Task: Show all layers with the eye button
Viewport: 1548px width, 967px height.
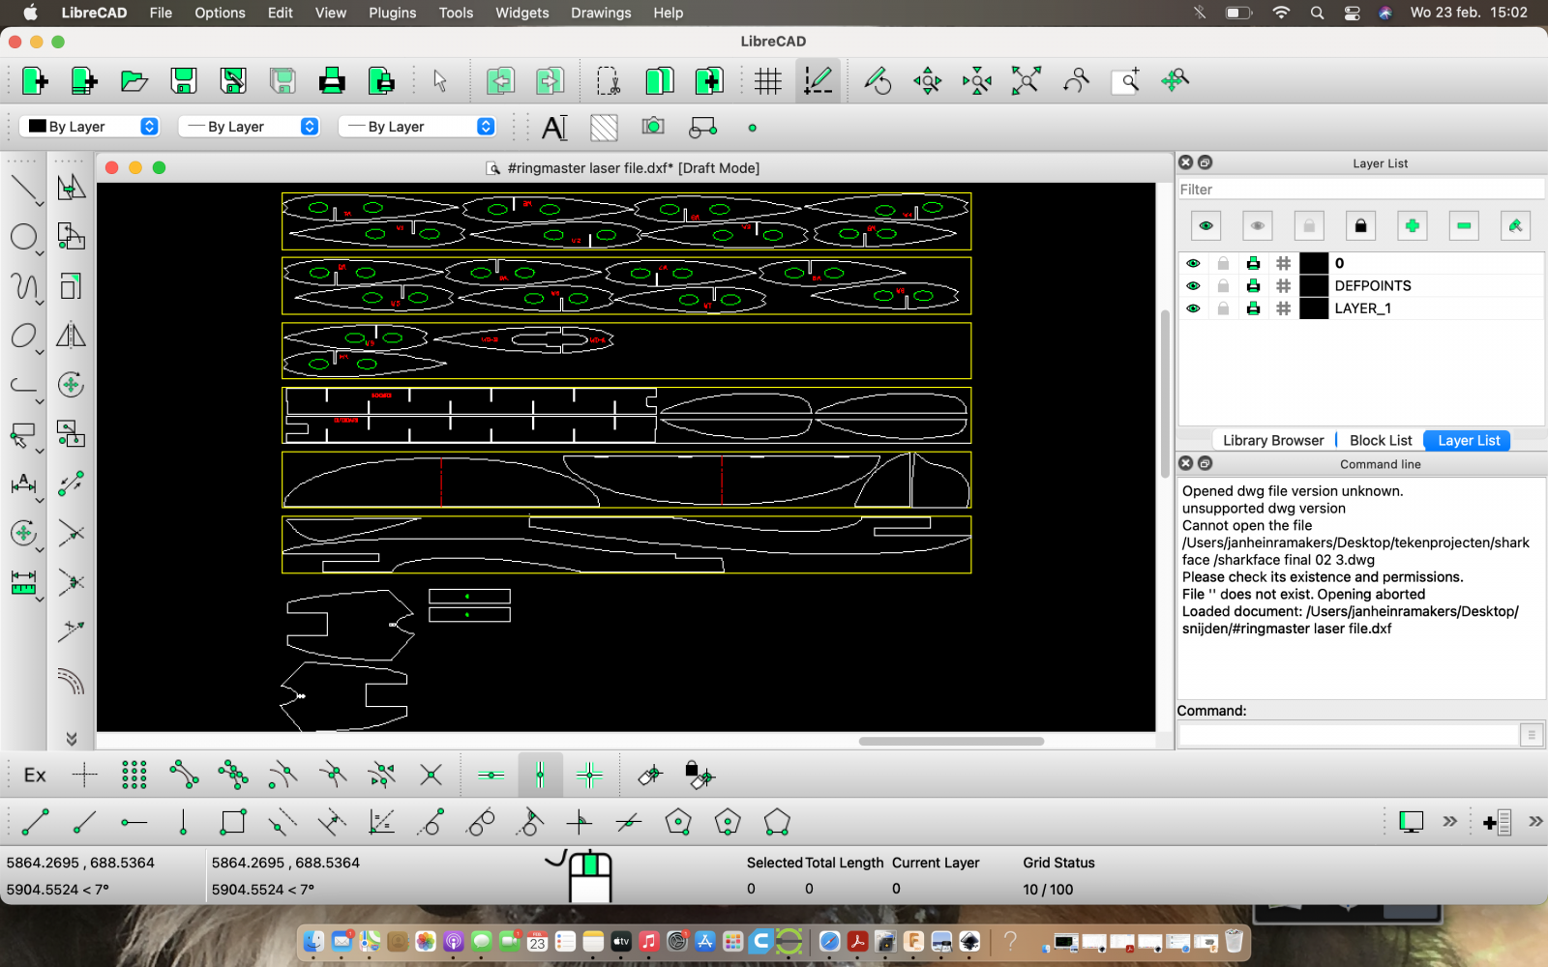Action: click(1206, 225)
